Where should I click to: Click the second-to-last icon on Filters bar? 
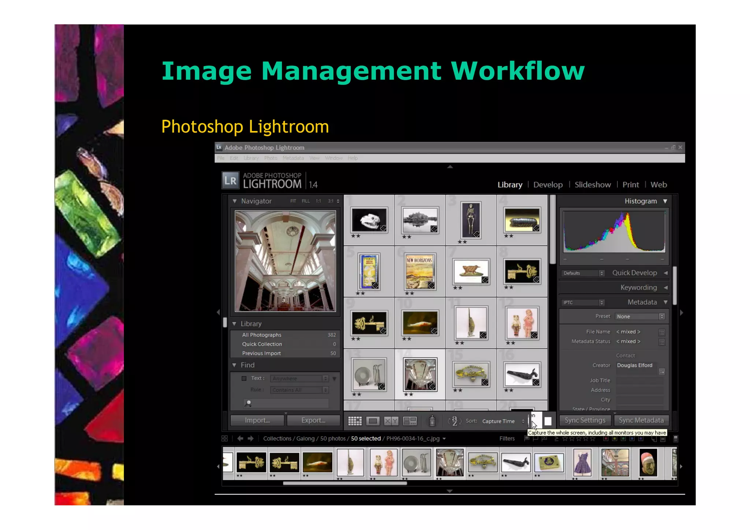662,439
